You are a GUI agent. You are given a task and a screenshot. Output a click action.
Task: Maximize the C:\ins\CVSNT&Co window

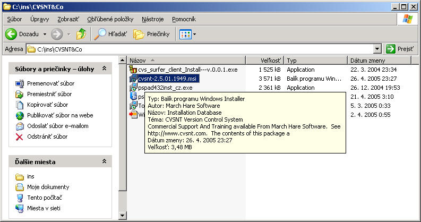(404, 7)
